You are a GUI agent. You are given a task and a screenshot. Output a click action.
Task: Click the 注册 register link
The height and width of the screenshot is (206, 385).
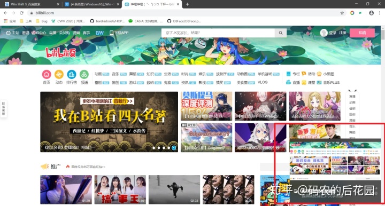pos(342,33)
